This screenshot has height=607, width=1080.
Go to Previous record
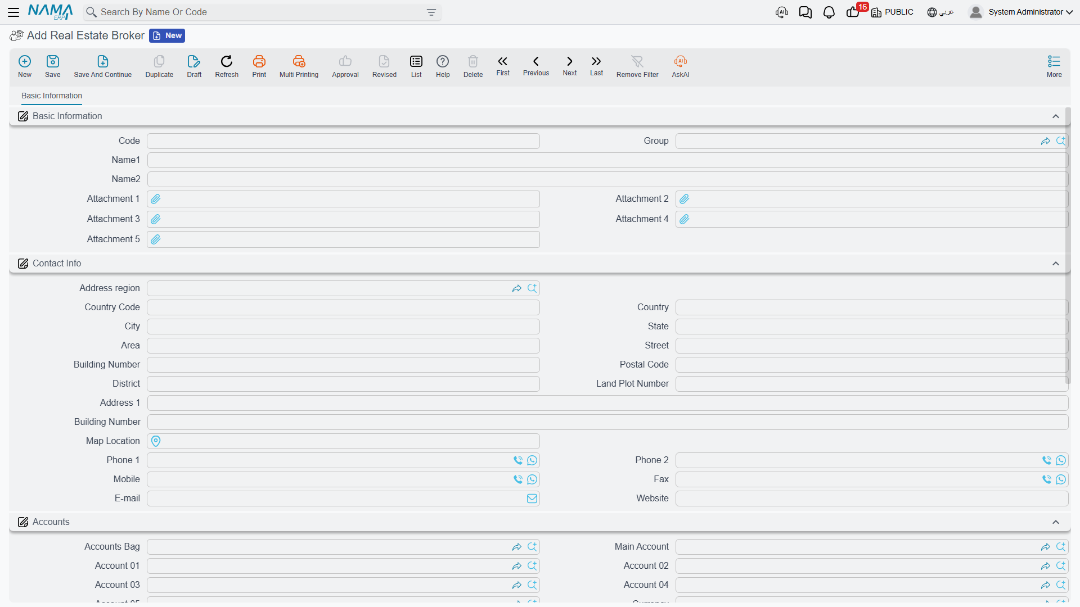[536, 66]
